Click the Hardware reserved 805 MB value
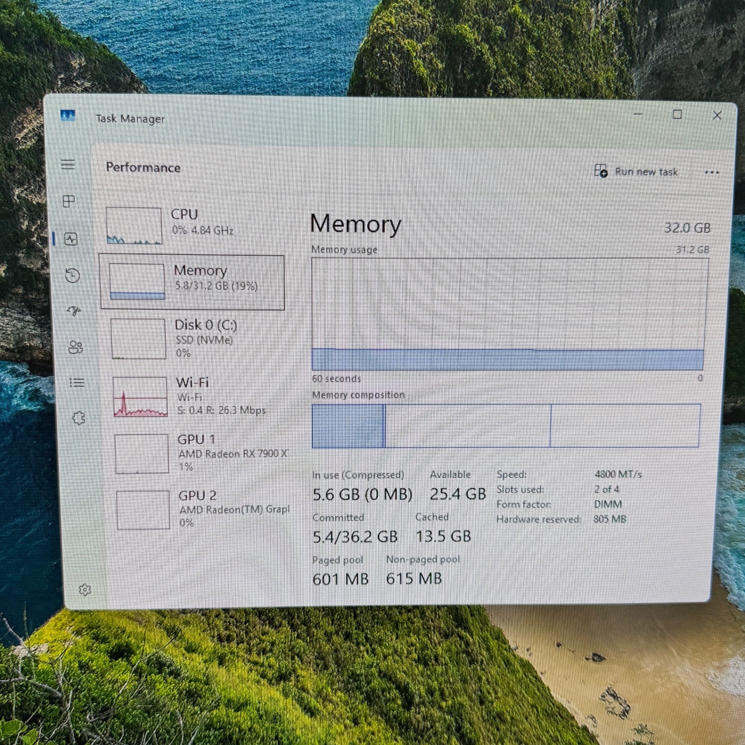The width and height of the screenshot is (745, 745). [x=610, y=519]
